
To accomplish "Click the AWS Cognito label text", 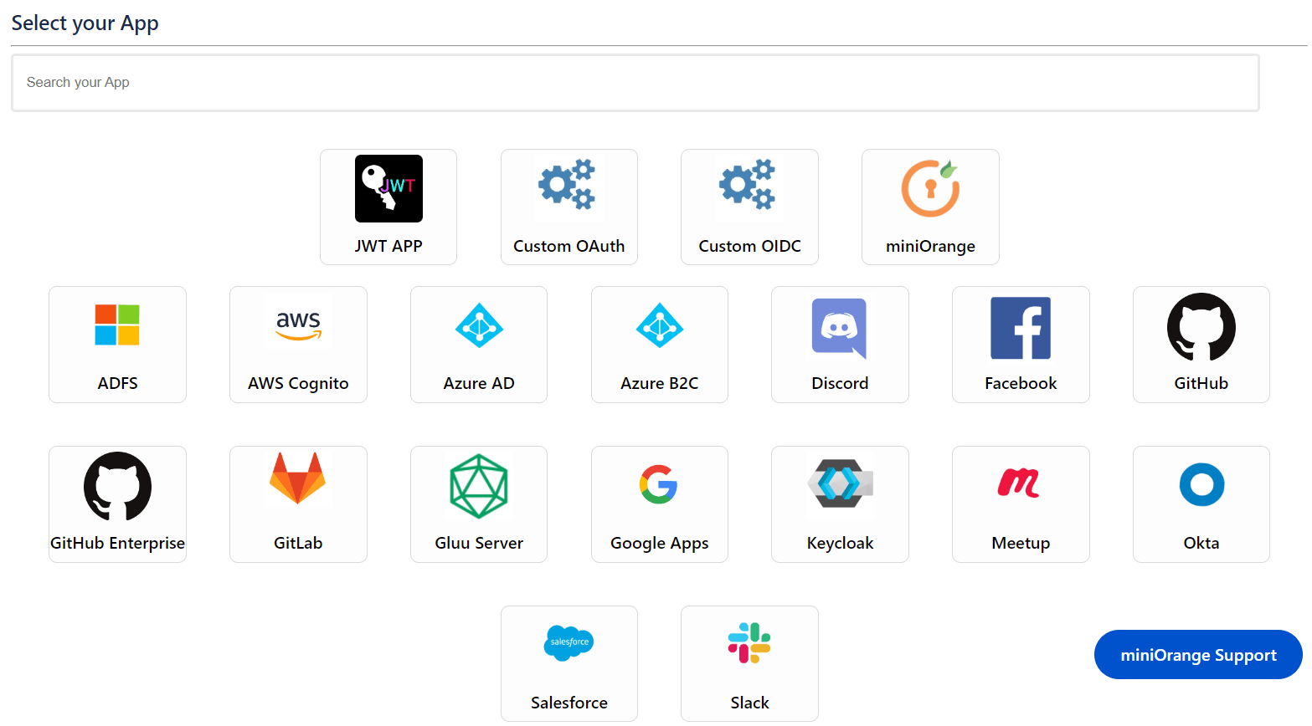I will 298,384.
